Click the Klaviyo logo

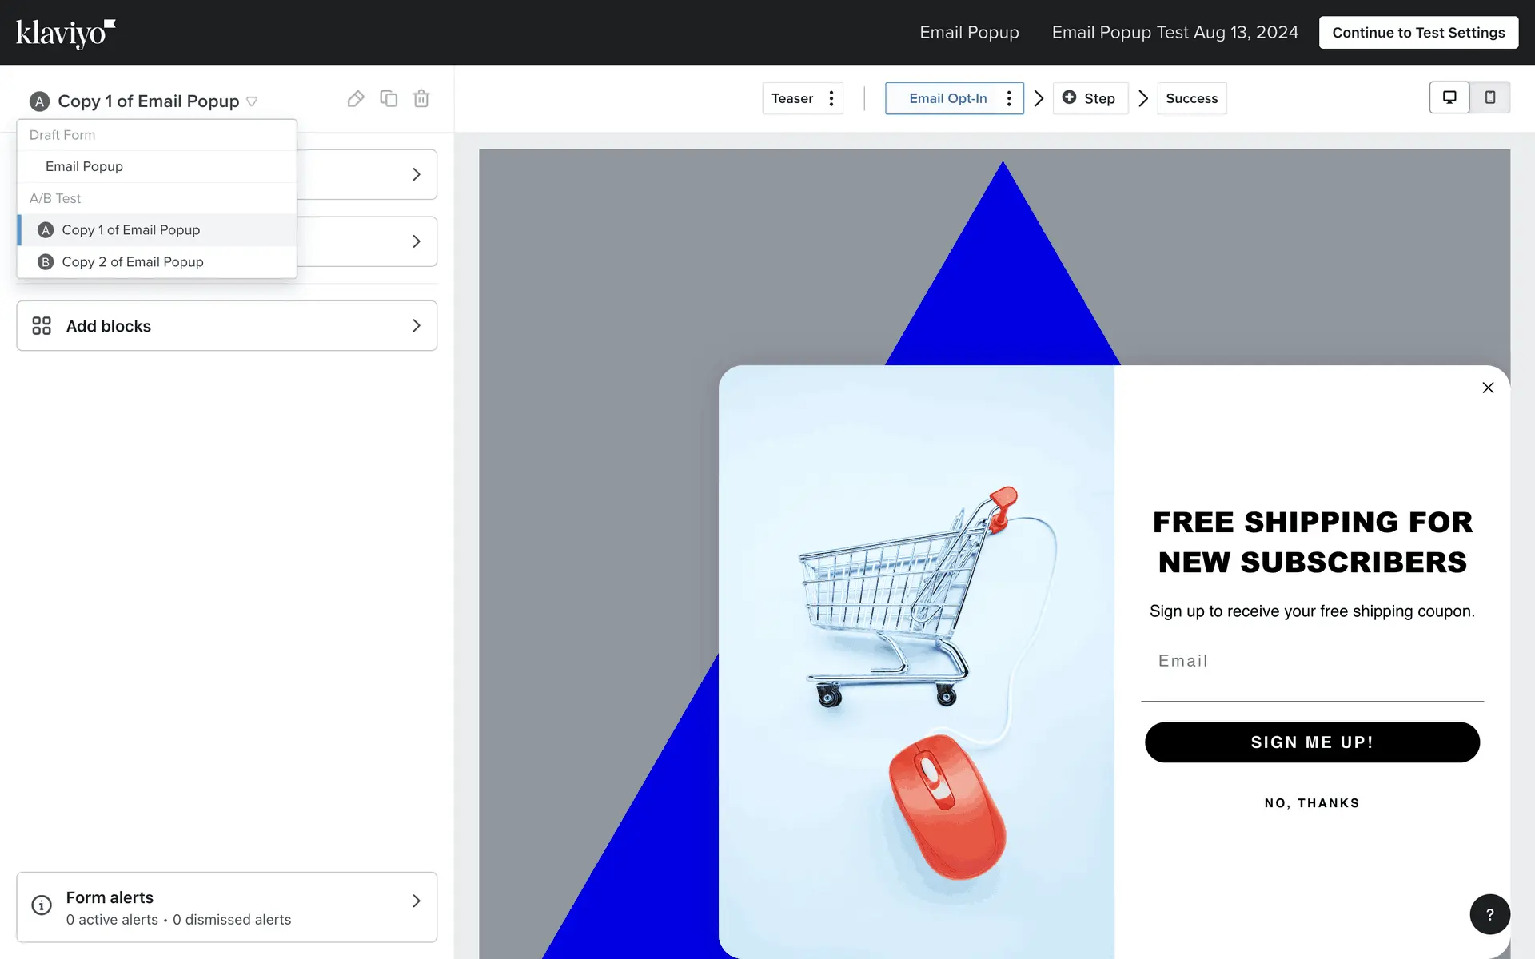point(66,33)
